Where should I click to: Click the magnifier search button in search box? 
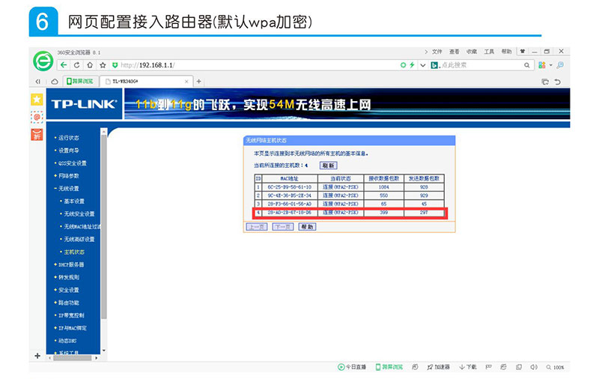pos(527,65)
